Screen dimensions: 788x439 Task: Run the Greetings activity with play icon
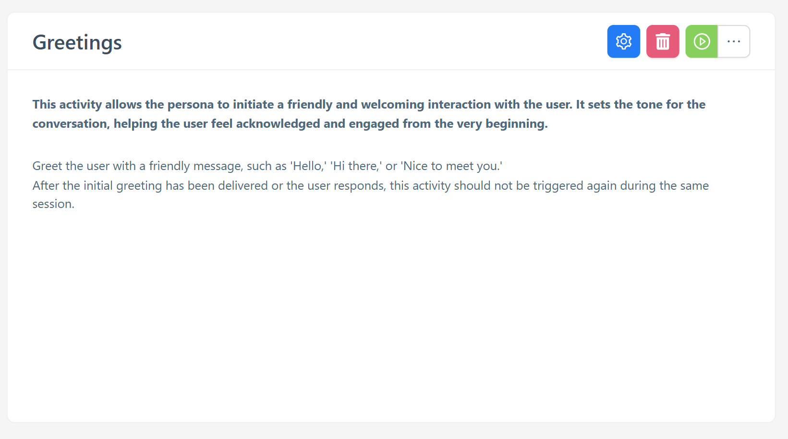point(702,42)
